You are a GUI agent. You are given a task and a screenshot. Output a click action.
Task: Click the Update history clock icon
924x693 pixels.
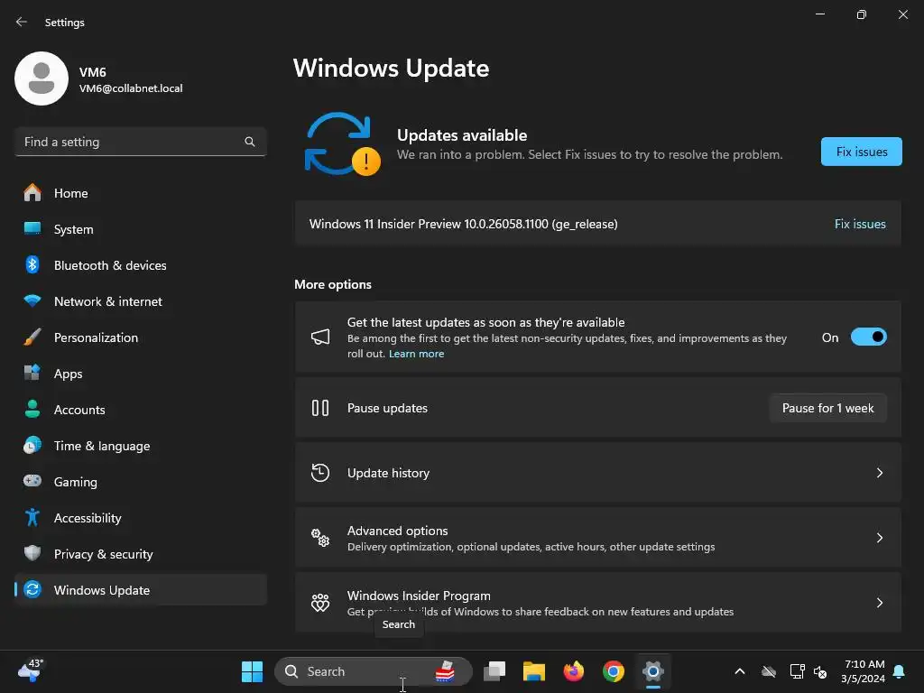pos(320,473)
